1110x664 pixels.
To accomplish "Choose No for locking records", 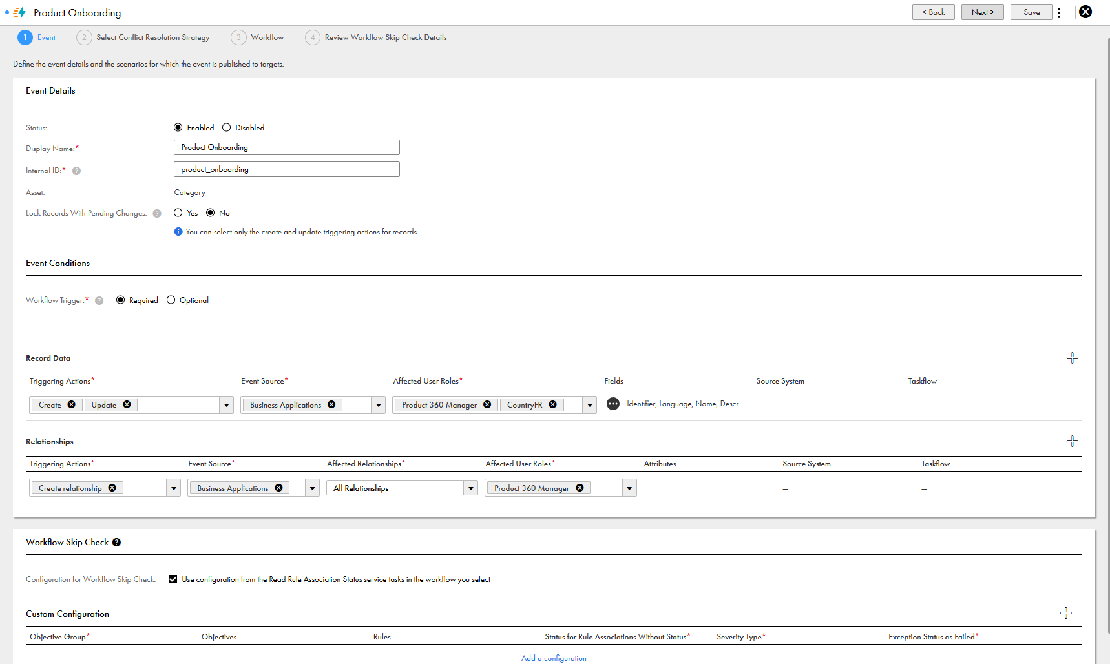I will pyautogui.click(x=211, y=213).
